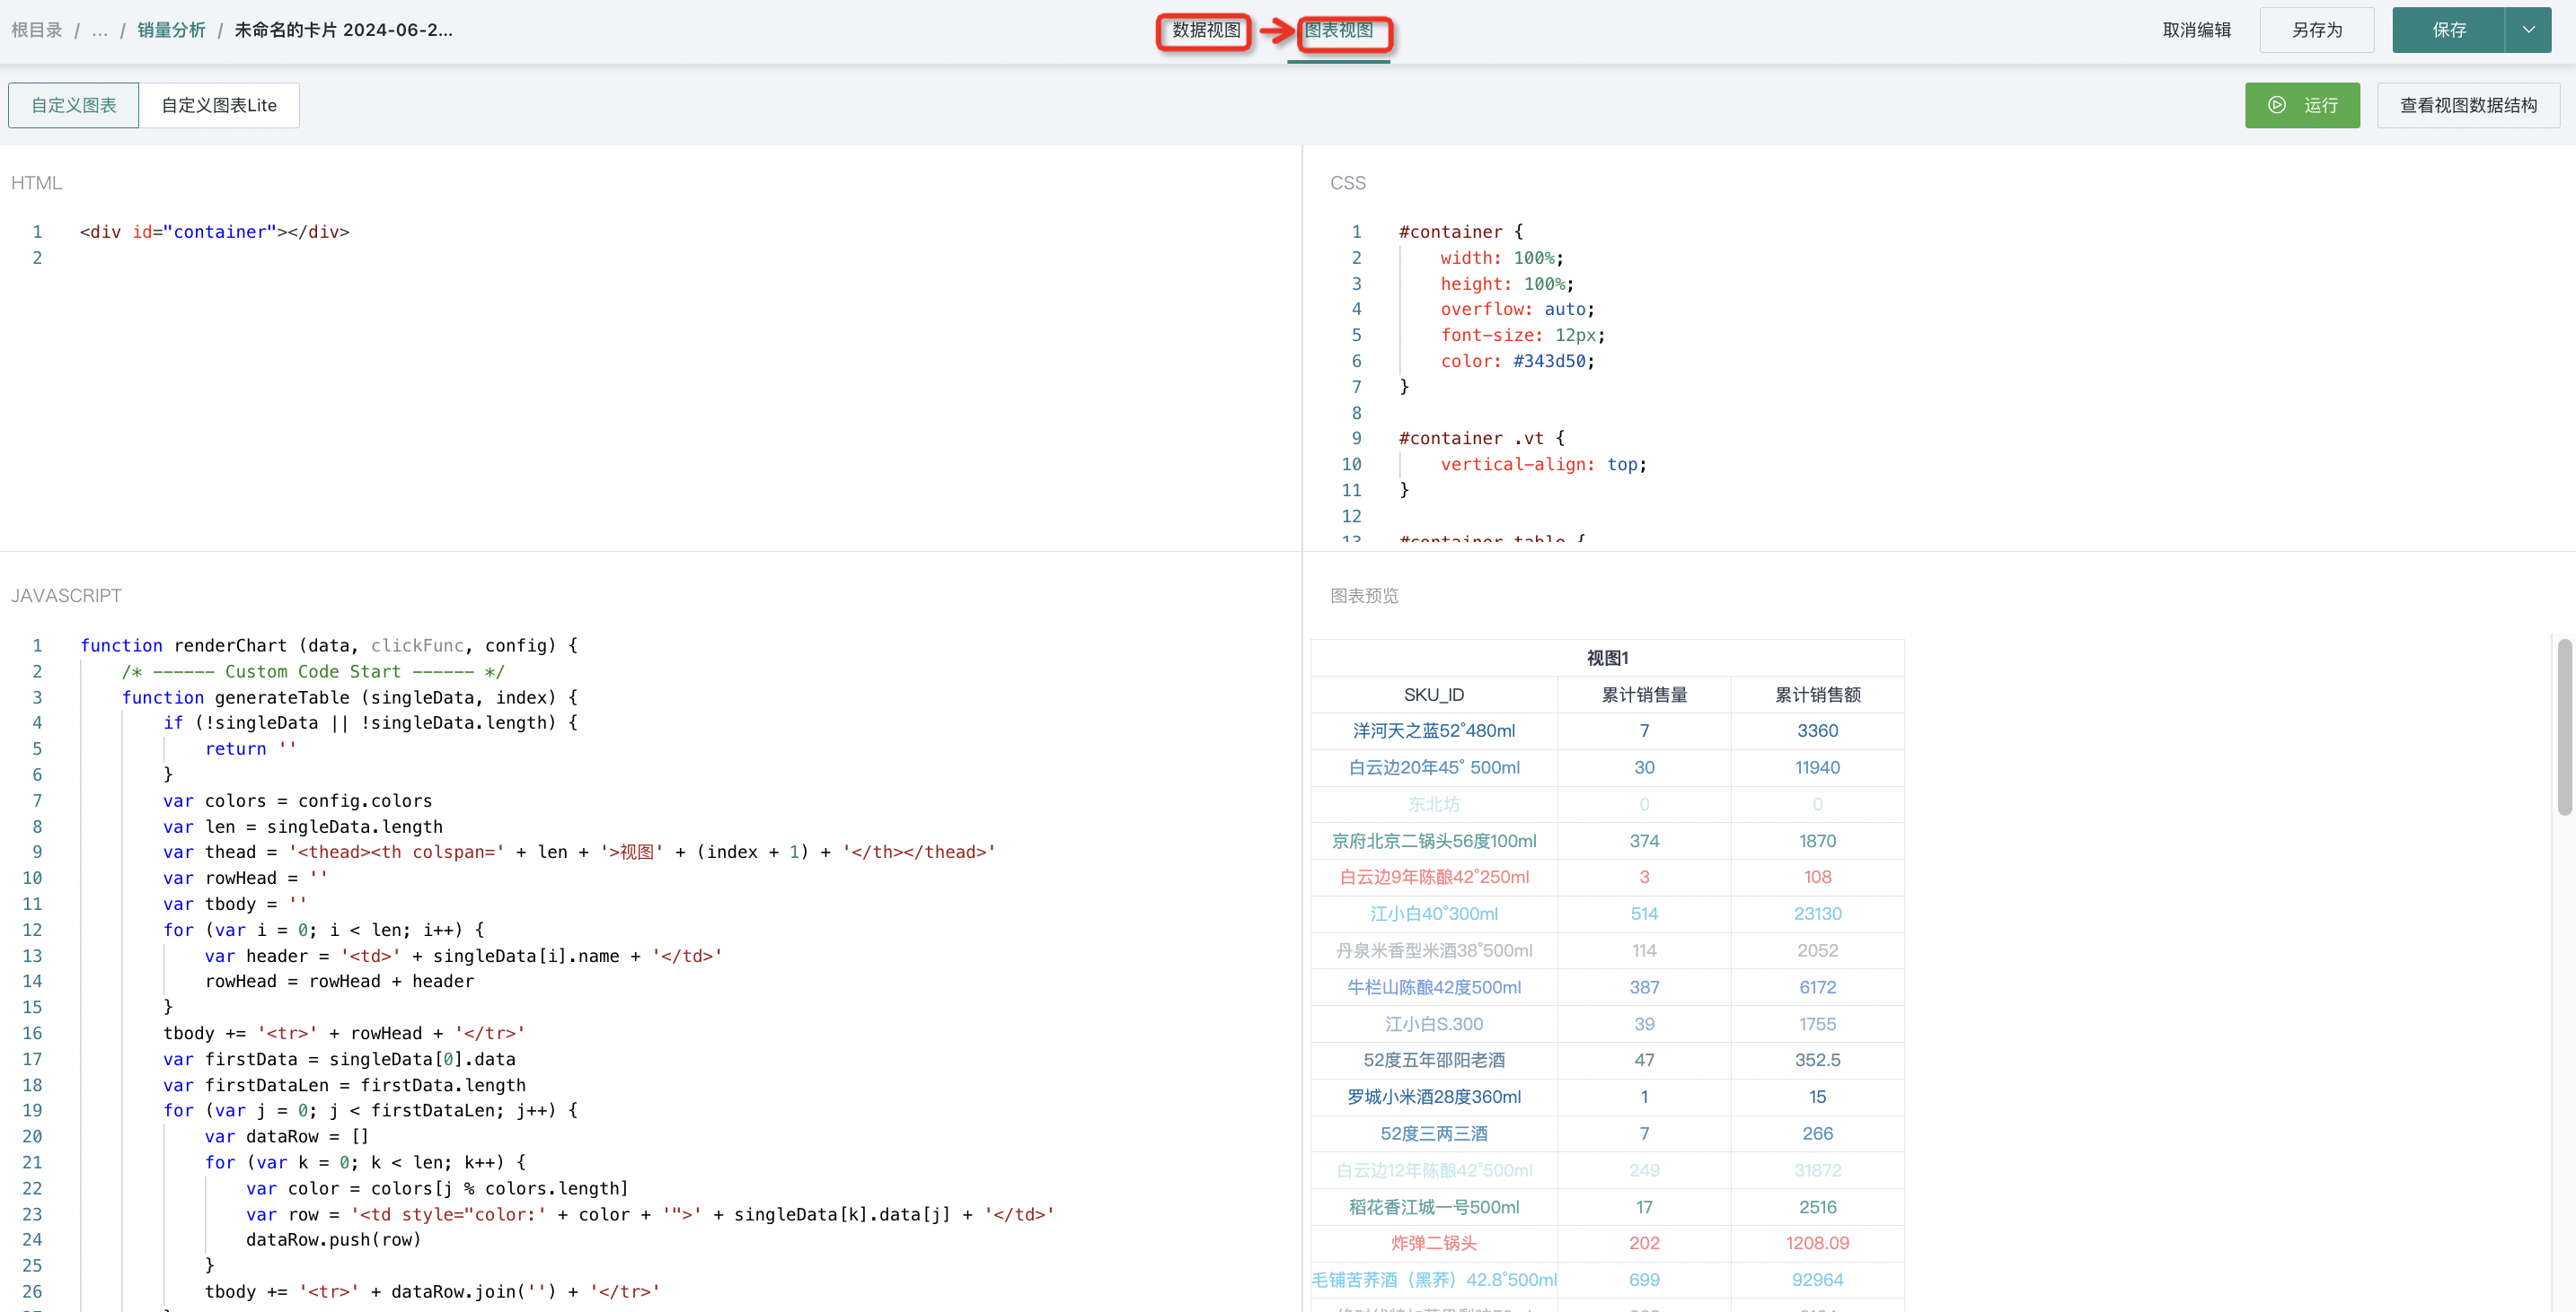Click the JAVASCRIPT panel label

coord(66,596)
